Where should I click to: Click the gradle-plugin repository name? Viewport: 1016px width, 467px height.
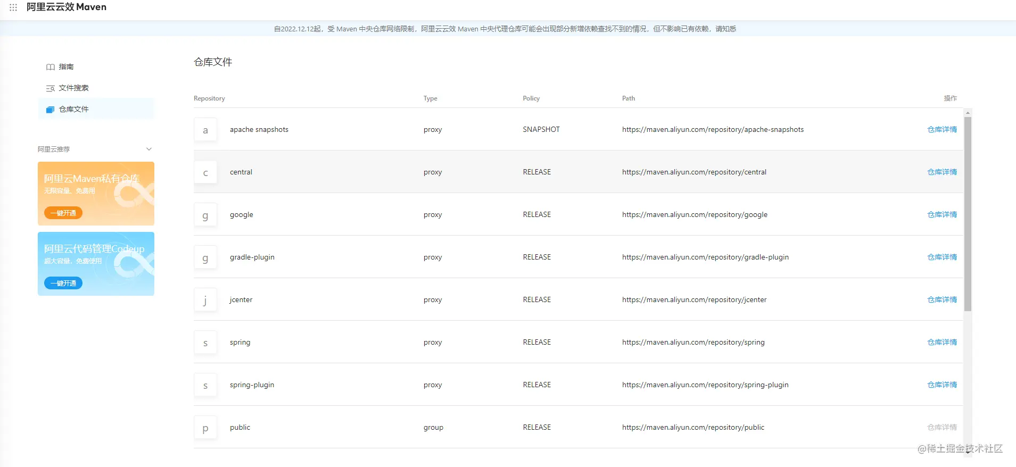tap(252, 257)
